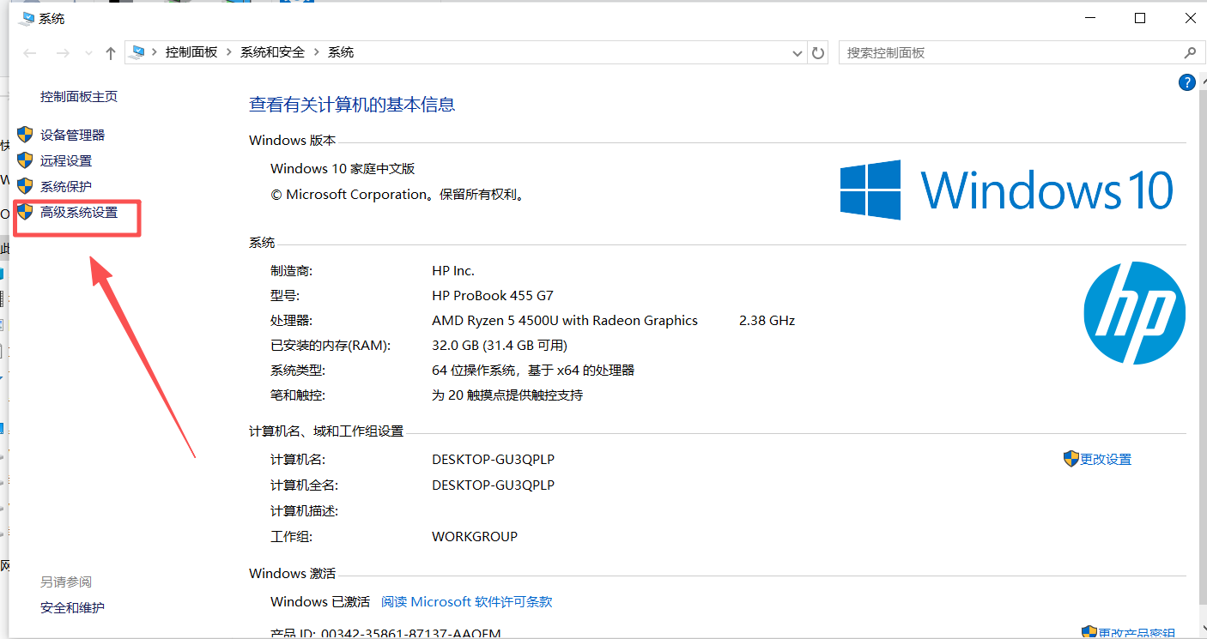Open 设备管理器 from the sidebar
The height and width of the screenshot is (639, 1207).
pyautogui.click(x=72, y=135)
